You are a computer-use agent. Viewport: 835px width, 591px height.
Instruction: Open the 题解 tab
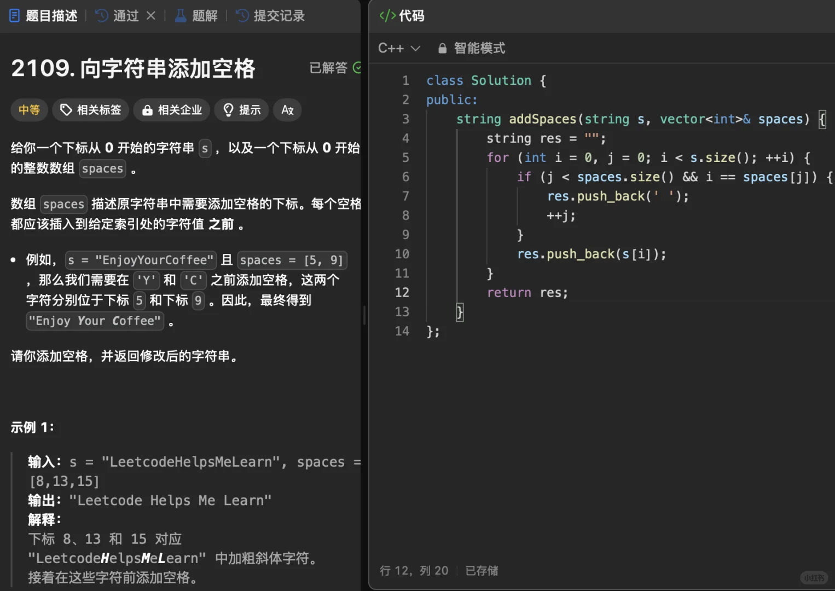196,16
